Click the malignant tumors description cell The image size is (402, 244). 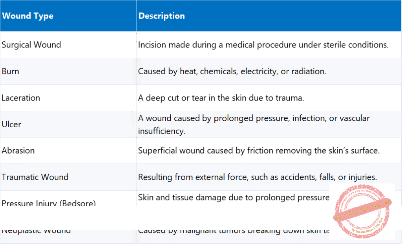click(x=233, y=236)
